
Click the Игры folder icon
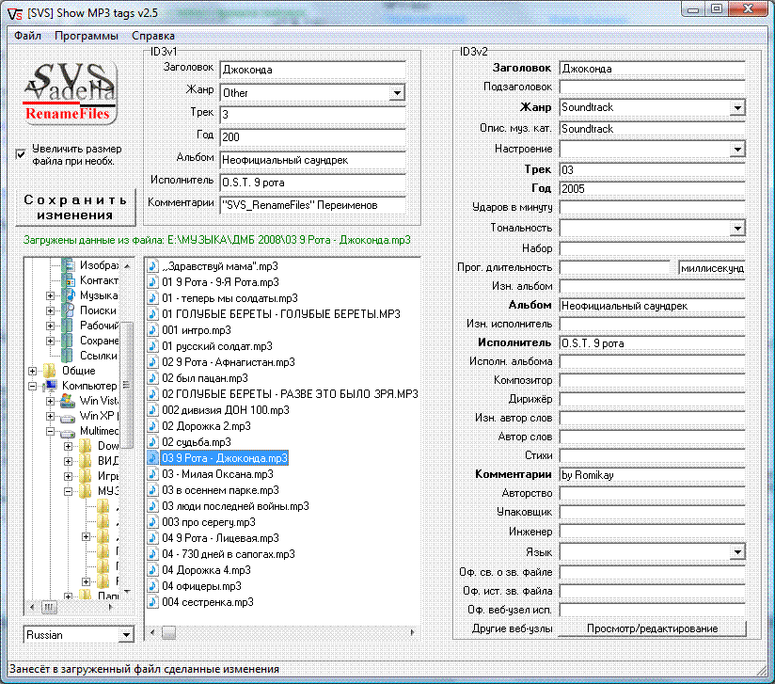click(x=86, y=476)
